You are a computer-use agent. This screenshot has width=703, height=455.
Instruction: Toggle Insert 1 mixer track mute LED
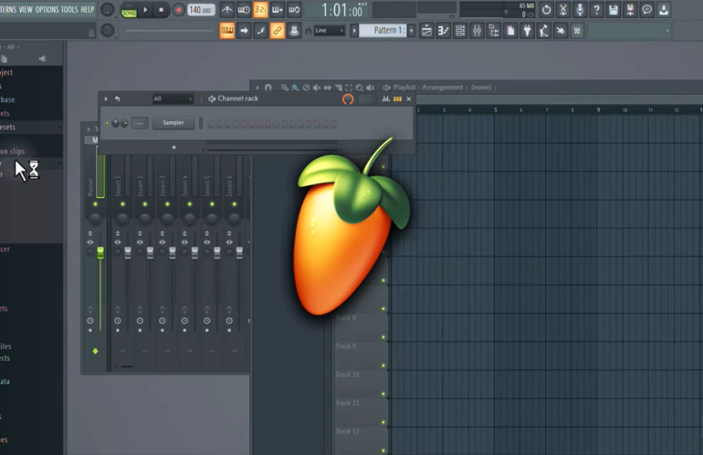122,204
